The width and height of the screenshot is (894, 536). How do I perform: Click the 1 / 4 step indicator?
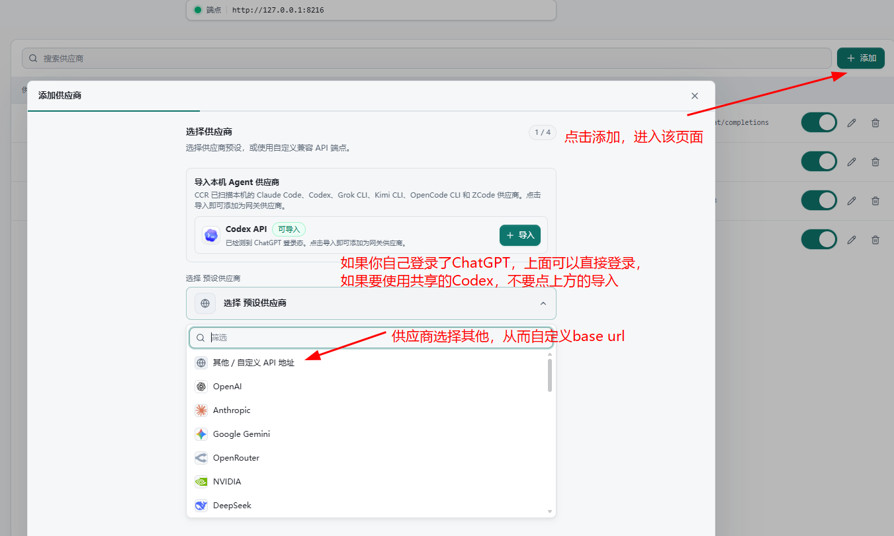[542, 132]
